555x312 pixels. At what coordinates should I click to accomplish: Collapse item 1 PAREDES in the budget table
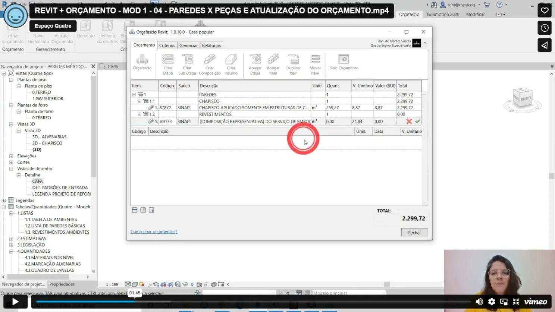[134, 95]
